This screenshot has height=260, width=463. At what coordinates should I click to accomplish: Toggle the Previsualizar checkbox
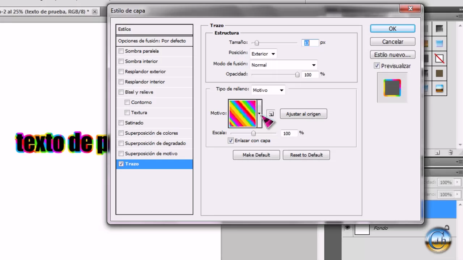click(x=377, y=66)
